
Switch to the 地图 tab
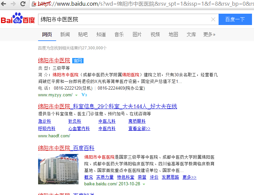point(173,34)
